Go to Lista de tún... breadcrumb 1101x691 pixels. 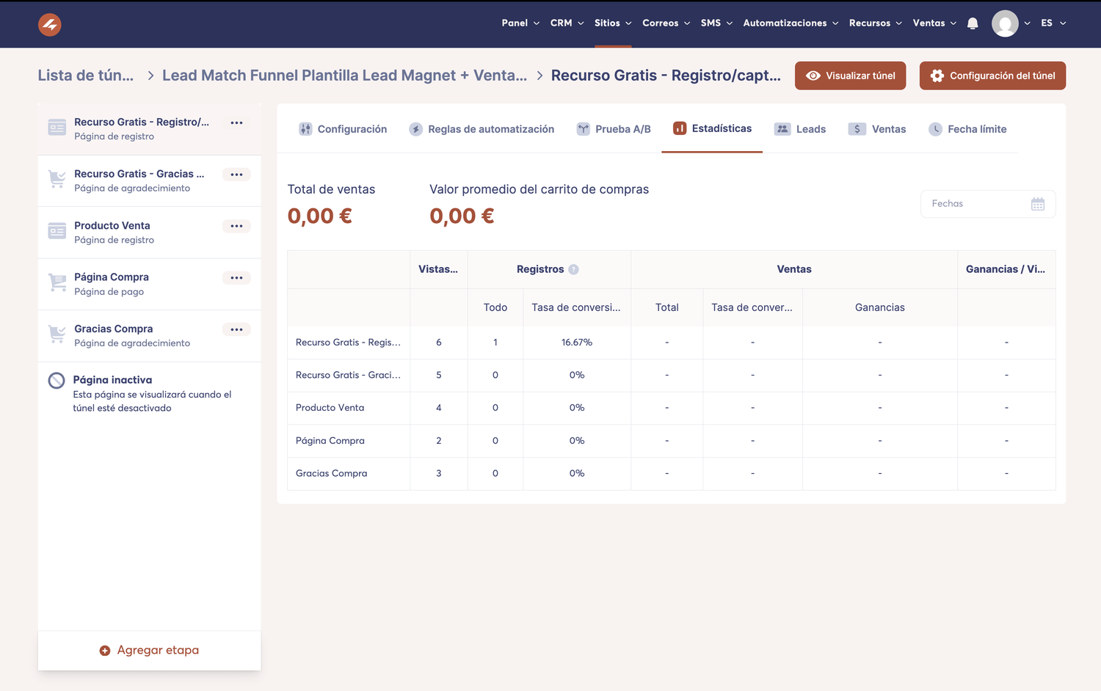point(86,76)
